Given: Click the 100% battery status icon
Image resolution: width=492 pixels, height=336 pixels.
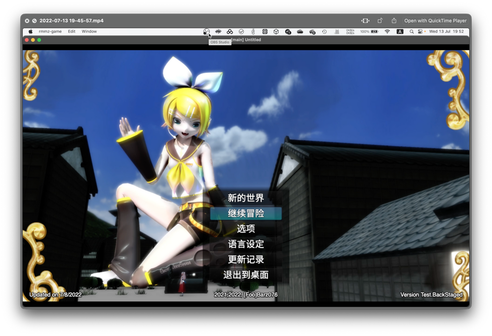Looking at the screenshot, I should point(369,32).
